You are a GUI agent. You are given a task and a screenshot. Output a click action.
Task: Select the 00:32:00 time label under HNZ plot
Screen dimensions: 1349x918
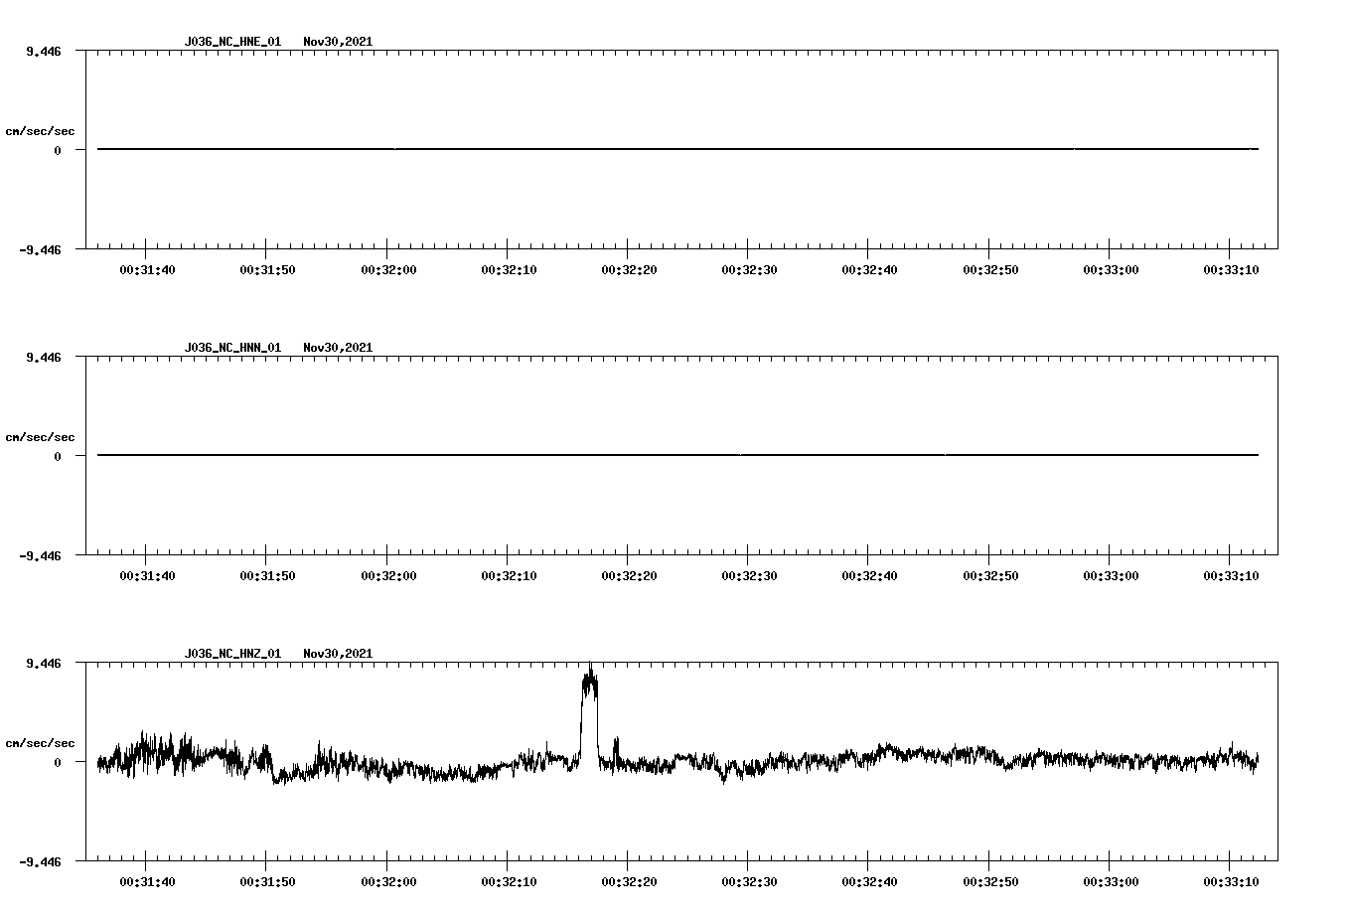click(387, 881)
